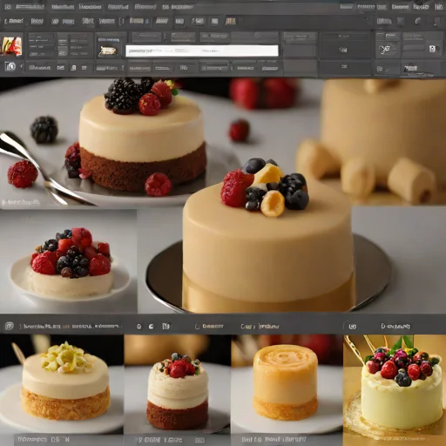Open the dropdown box above the white input field

pyautogui.click(x=147, y=37)
